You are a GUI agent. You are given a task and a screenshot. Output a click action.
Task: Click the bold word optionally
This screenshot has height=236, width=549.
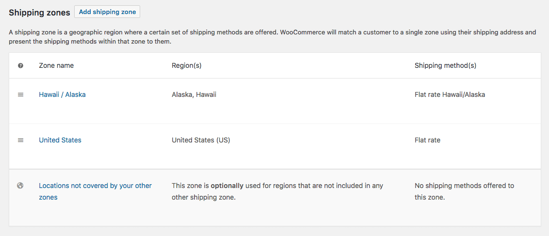point(227,186)
